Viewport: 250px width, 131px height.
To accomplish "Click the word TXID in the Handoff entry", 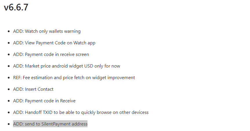I will click(x=48, y=112).
